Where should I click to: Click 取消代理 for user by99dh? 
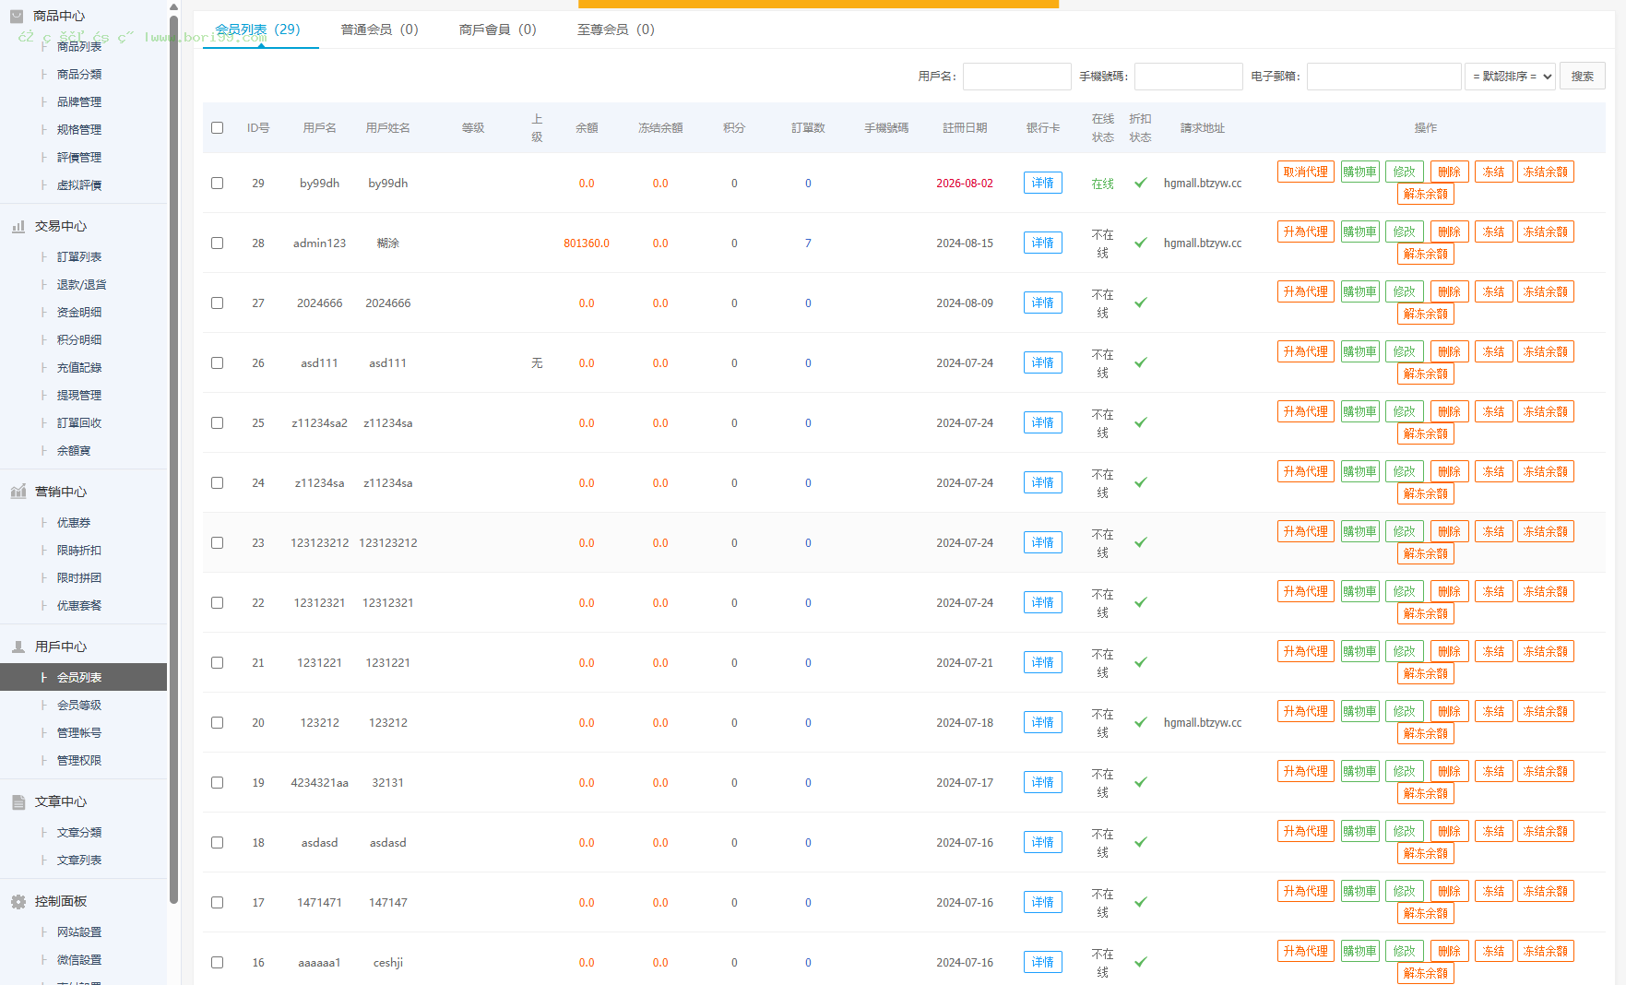[x=1306, y=172]
